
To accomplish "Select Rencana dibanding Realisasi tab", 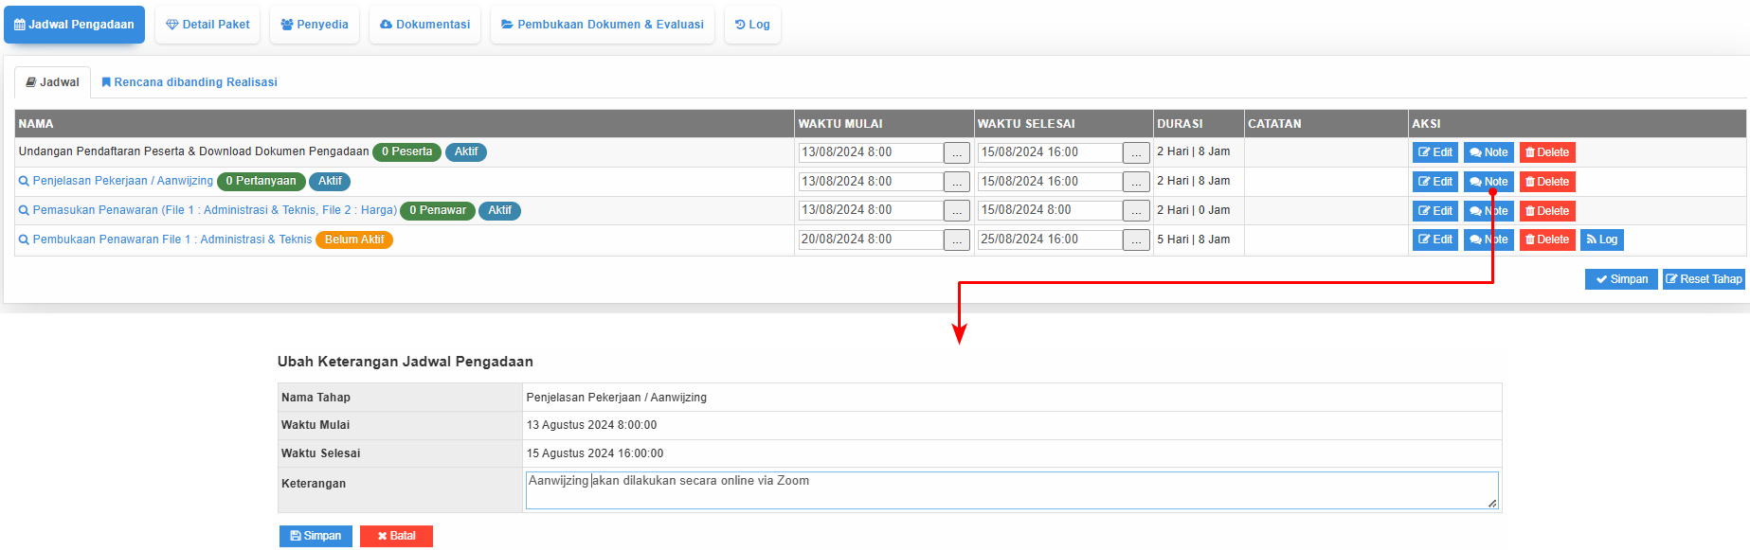I will [189, 82].
